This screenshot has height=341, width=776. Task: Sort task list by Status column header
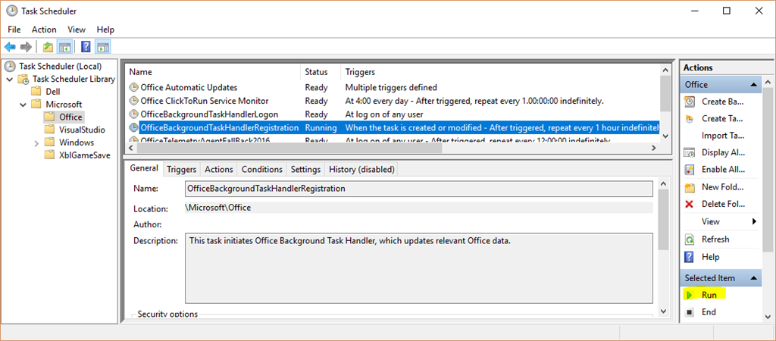(x=321, y=72)
